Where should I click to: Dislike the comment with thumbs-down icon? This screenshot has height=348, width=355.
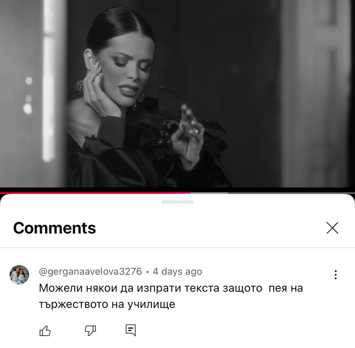[x=90, y=331]
